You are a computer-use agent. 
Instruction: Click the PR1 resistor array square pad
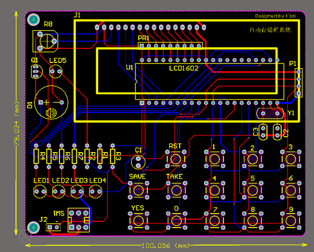click(x=142, y=46)
